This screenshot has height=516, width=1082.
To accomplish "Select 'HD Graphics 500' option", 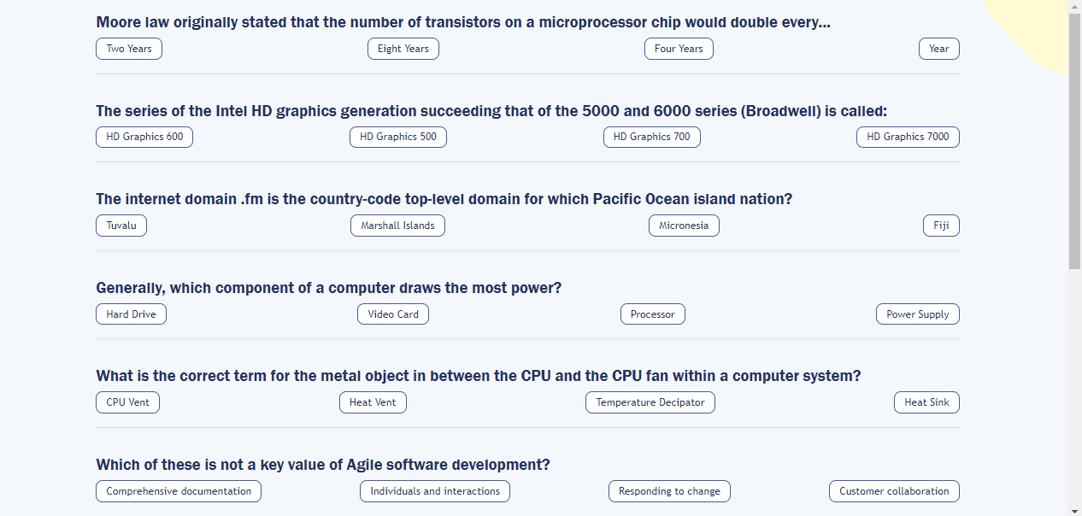I will (398, 137).
